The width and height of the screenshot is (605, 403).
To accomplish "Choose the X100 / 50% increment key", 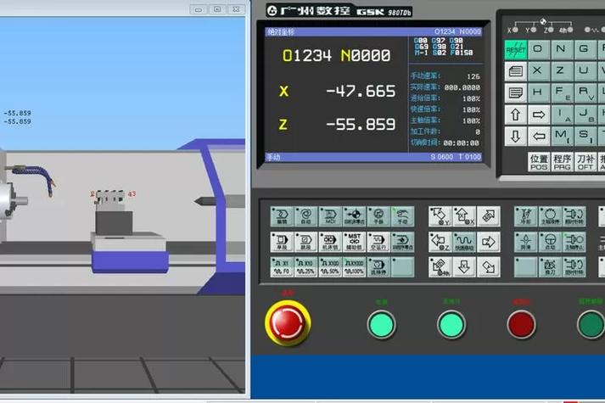I will coord(330,267).
